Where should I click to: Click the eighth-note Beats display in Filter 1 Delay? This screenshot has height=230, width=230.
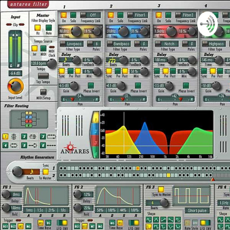pyautogui.click(x=66, y=60)
